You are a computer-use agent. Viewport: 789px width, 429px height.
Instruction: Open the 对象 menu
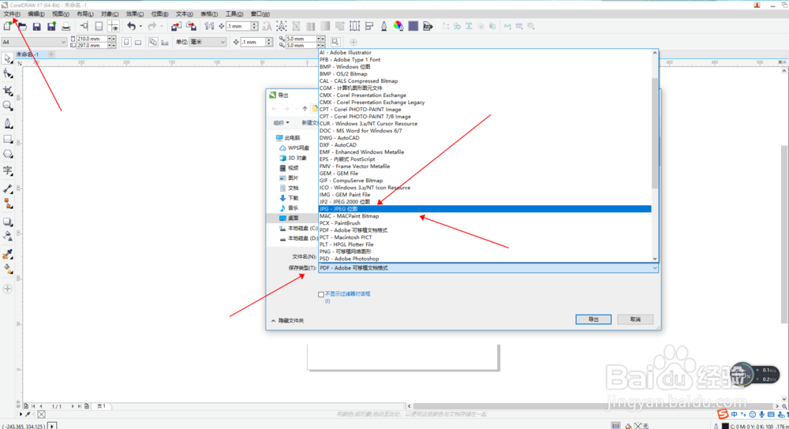tap(110, 14)
